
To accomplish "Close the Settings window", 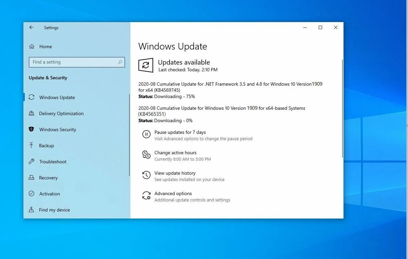I will click(x=336, y=27).
